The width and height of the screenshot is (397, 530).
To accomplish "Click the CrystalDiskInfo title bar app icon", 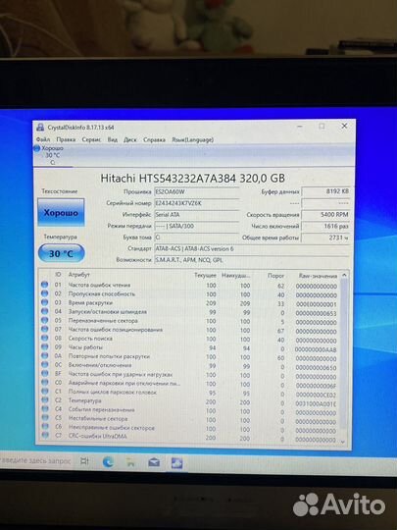I will pyautogui.click(x=40, y=128).
